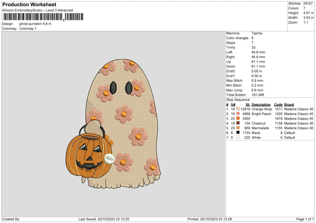This screenshot has height=223, width=316.
Task: Click the Black color swatch
Action: click(x=238, y=133)
